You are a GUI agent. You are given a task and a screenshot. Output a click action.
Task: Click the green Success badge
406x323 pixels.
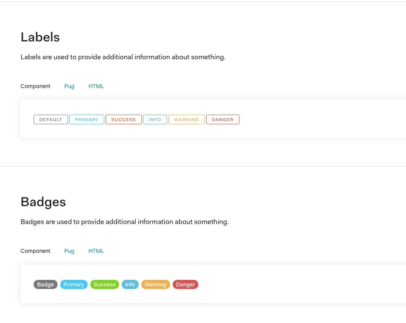tap(104, 284)
